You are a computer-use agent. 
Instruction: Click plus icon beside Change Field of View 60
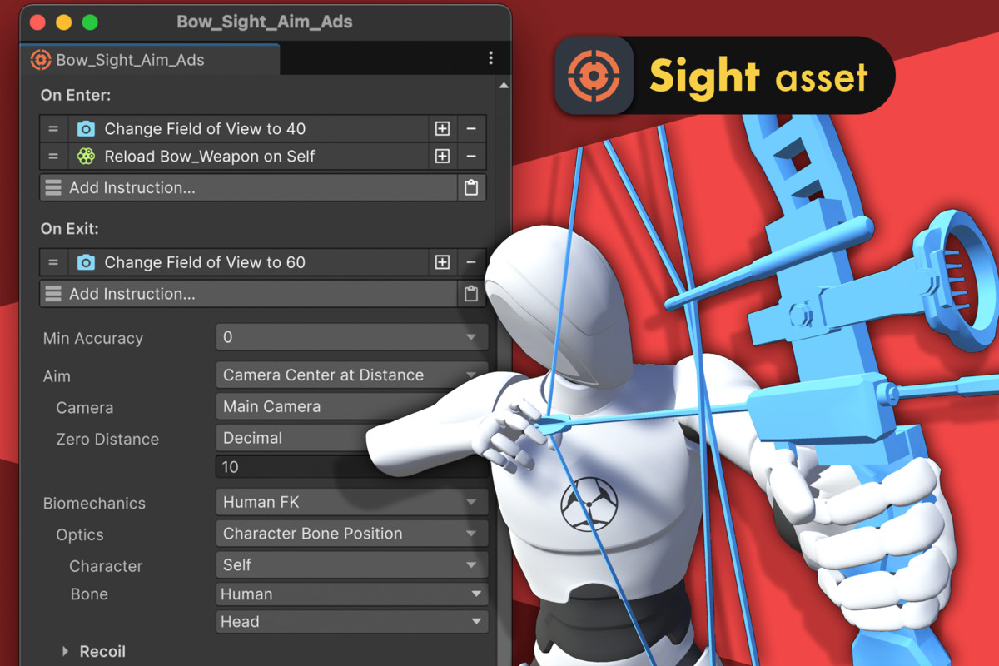point(442,262)
